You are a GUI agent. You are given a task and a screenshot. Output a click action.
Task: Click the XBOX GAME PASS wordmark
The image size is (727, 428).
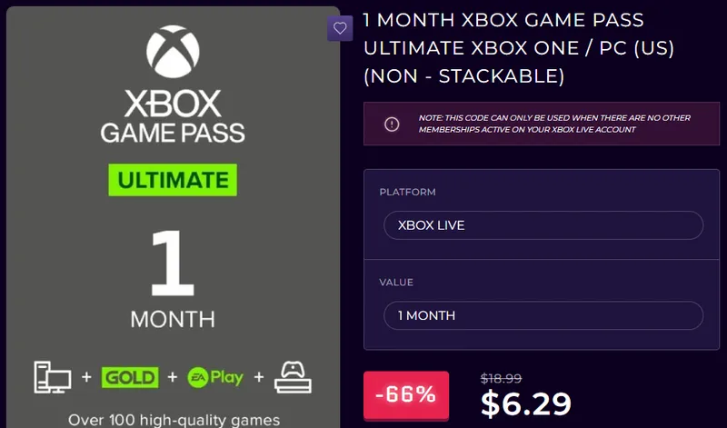173,116
